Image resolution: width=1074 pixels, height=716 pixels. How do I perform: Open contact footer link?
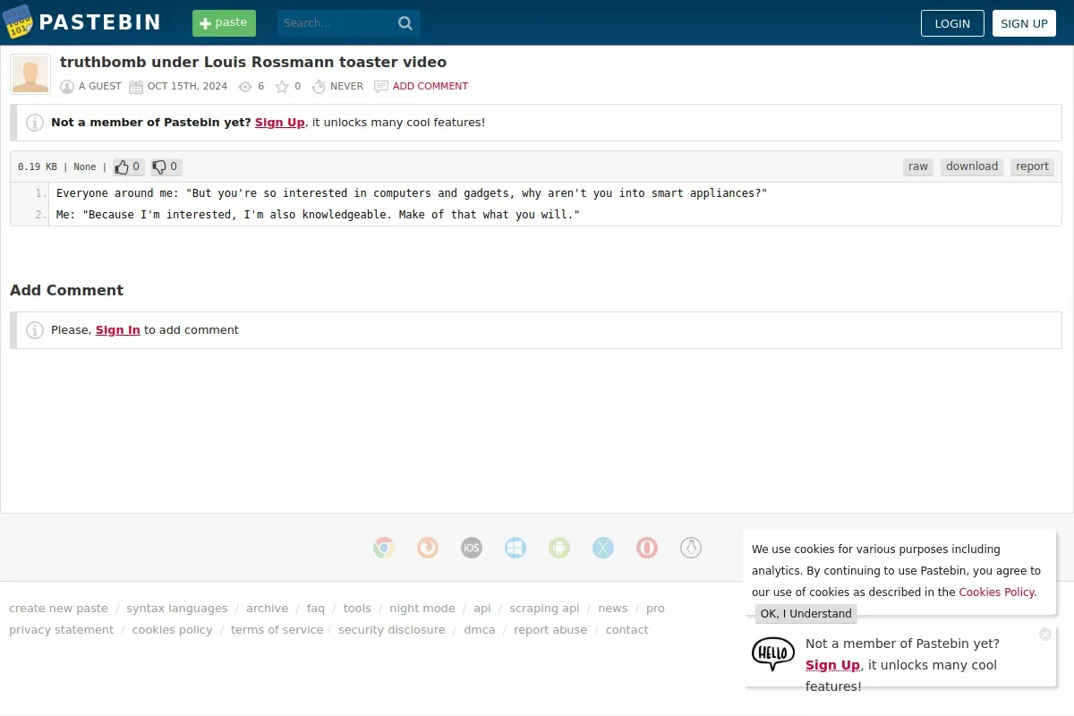pos(627,630)
